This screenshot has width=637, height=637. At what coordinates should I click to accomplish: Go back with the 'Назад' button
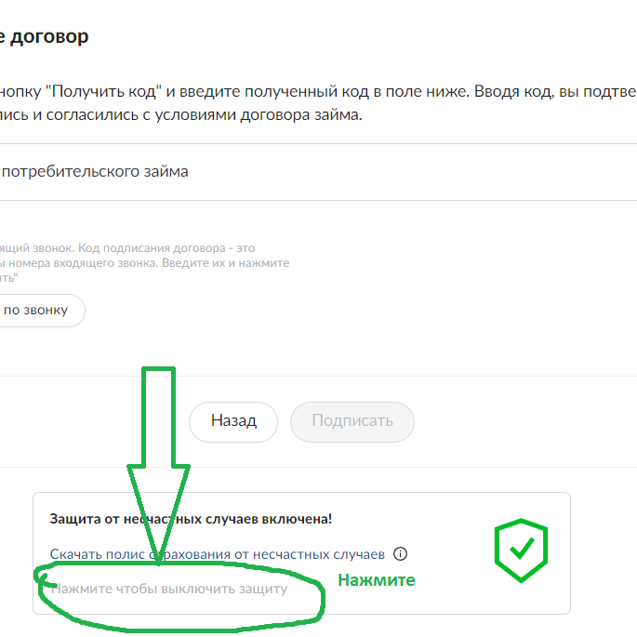pos(233,421)
